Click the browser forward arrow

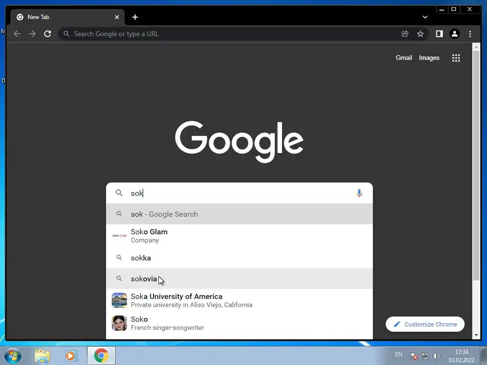click(32, 34)
